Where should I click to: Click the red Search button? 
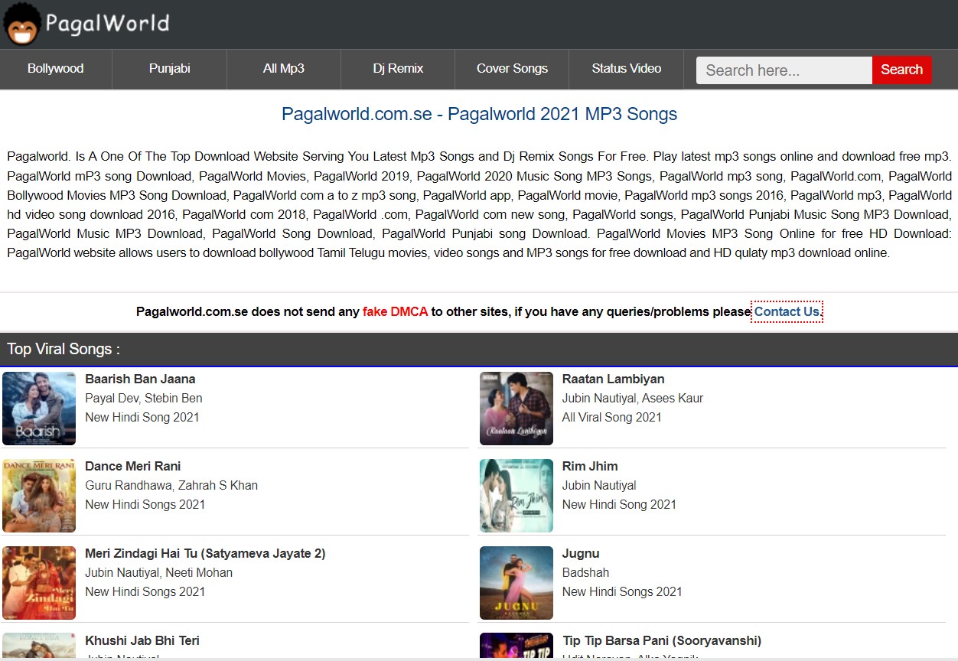click(x=902, y=70)
